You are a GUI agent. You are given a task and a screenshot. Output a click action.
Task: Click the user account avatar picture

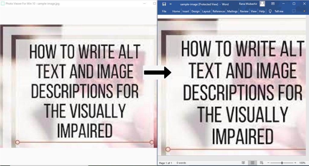tap(262, 4)
